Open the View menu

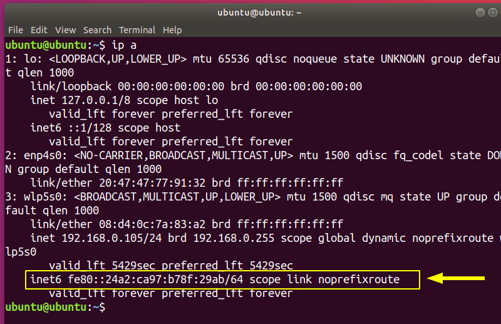65,29
